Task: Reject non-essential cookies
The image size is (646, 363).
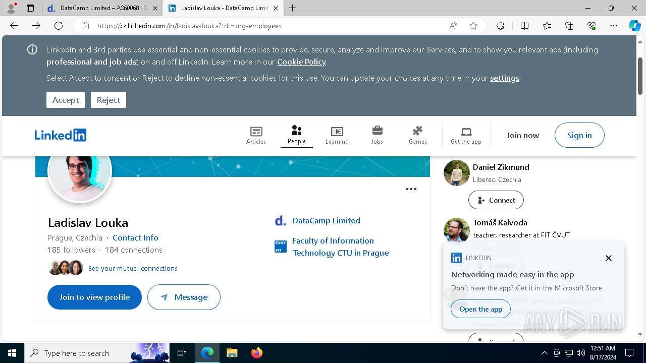Action: pyautogui.click(x=109, y=100)
